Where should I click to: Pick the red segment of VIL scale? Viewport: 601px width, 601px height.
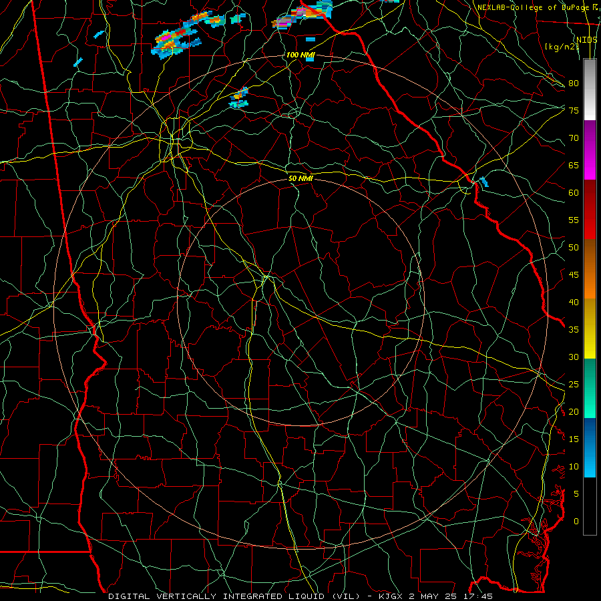coord(590,210)
